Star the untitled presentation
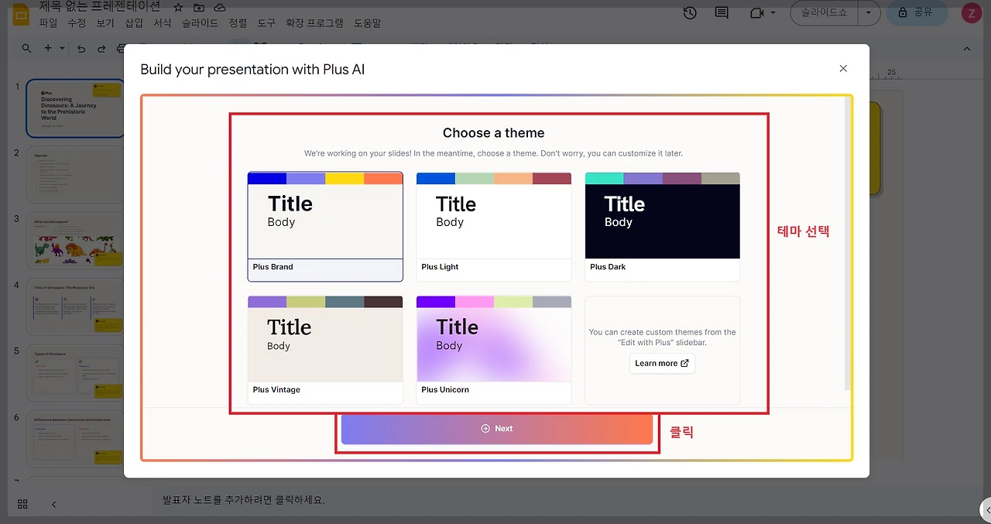 coord(179,7)
